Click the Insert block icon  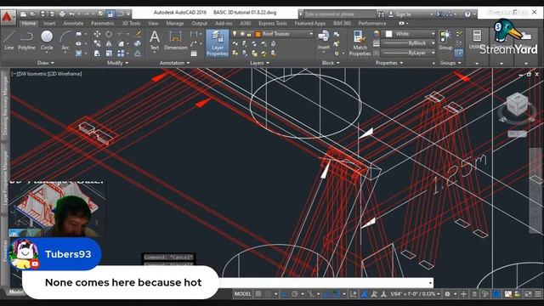tap(323, 40)
